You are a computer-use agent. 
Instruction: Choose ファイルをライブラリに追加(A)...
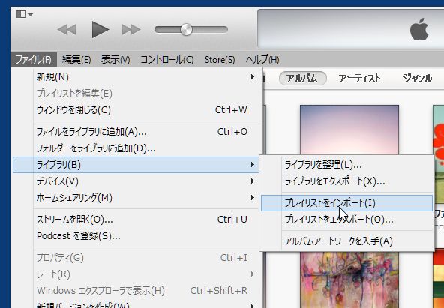[136, 131]
